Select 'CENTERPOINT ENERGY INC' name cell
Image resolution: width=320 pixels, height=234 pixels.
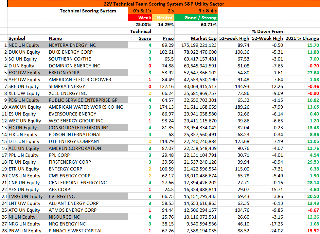point(88,183)
